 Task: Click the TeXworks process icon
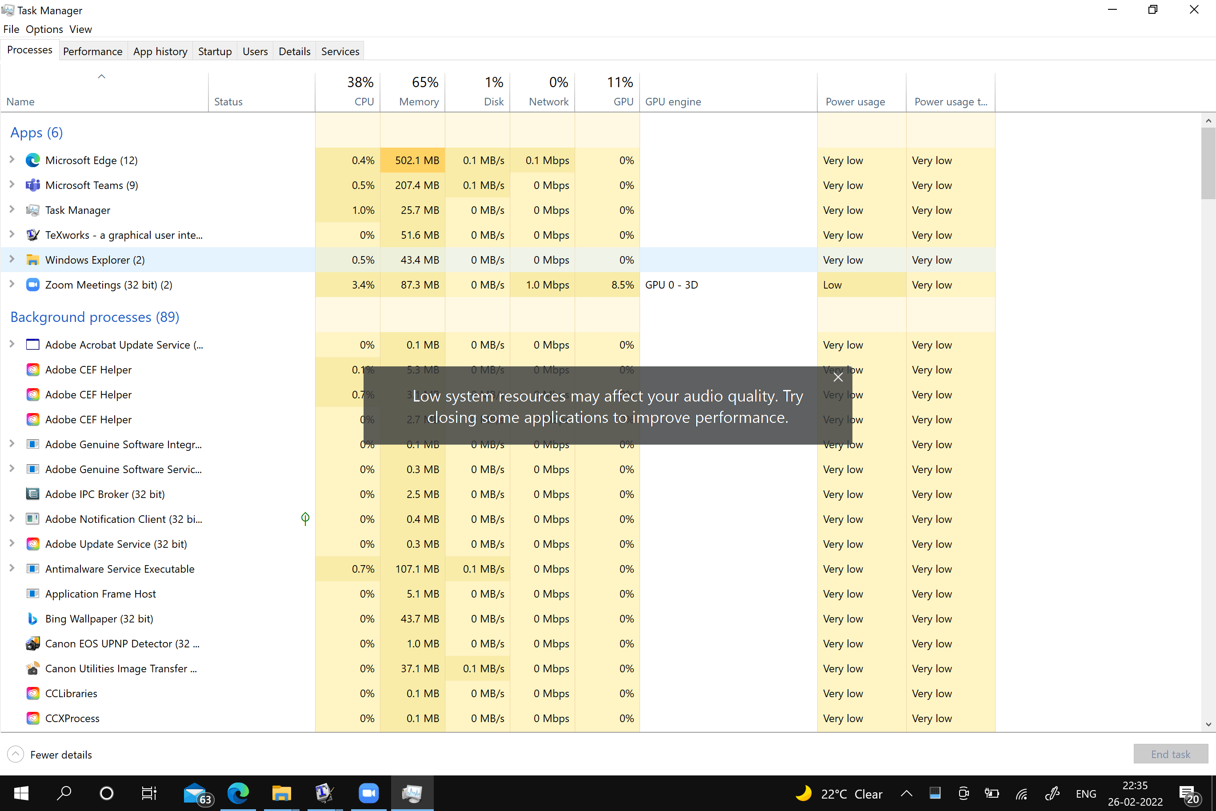(32, 235)
